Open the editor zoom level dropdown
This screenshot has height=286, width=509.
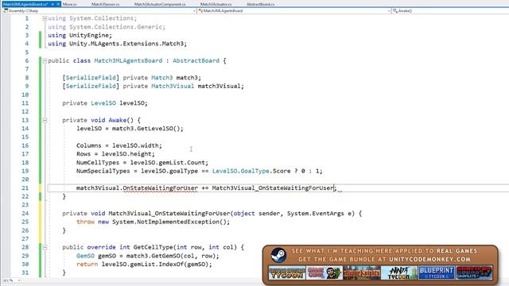19,280
